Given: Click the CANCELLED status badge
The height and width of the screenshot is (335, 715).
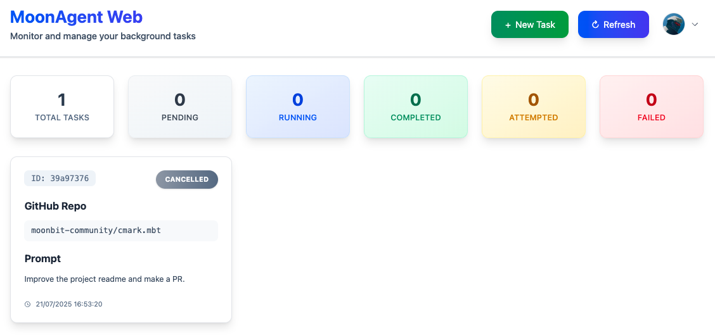Looking at the screenshot, I should click(187, 180).
